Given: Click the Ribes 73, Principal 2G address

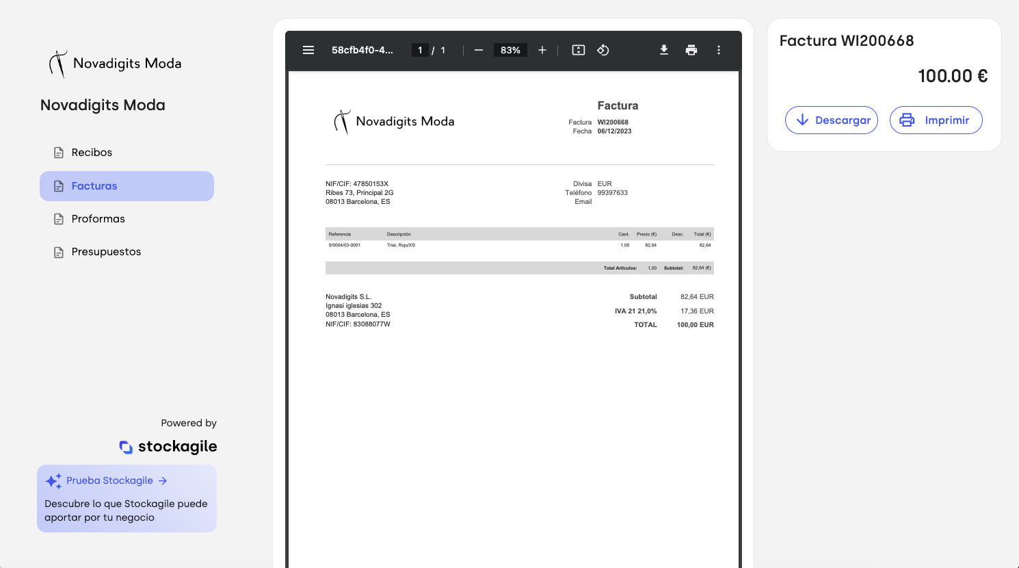Looking at the screenshot, I should pyautogui.click(x=360, y=193).
